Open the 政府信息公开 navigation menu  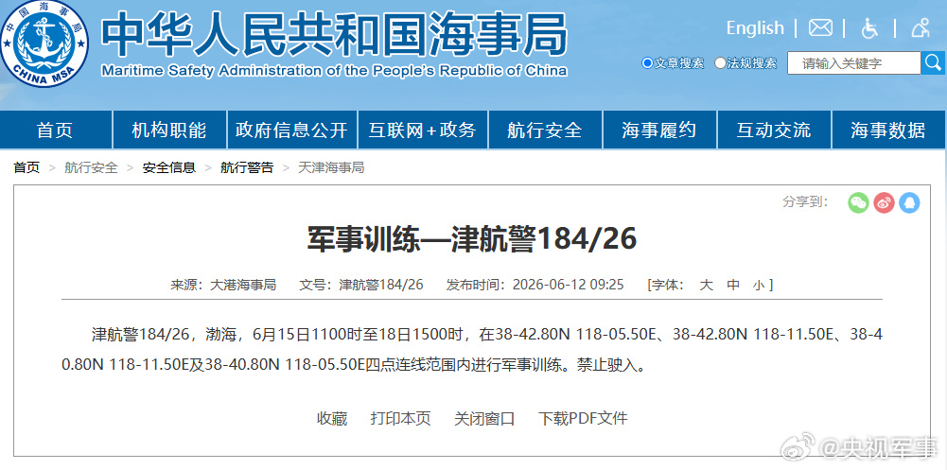click(x=291, y=130)
